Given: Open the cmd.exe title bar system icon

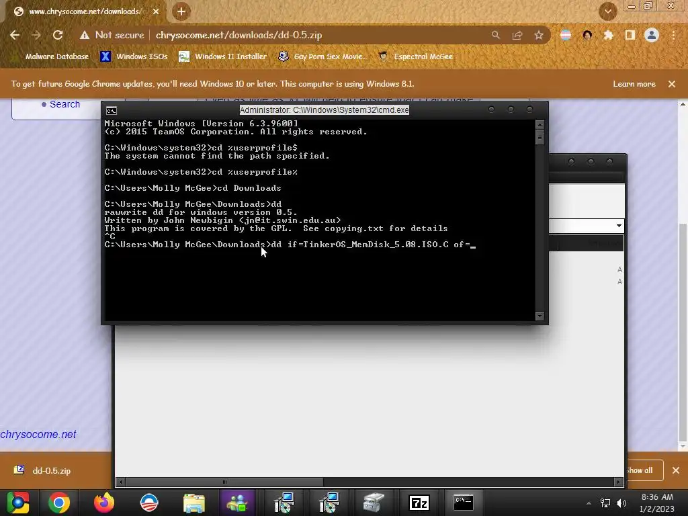Looking at the screenshot, I should [x=112, y=111].
